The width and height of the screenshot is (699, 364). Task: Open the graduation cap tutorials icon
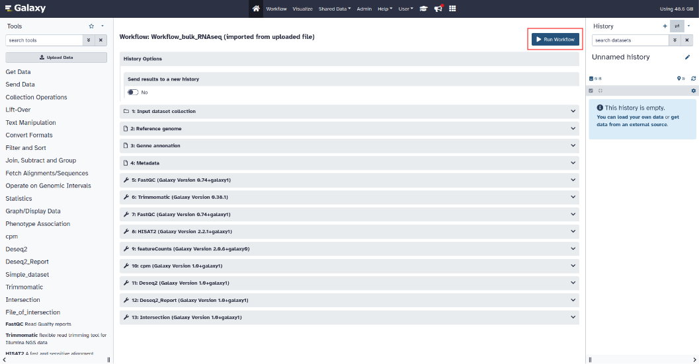point(423,9)
